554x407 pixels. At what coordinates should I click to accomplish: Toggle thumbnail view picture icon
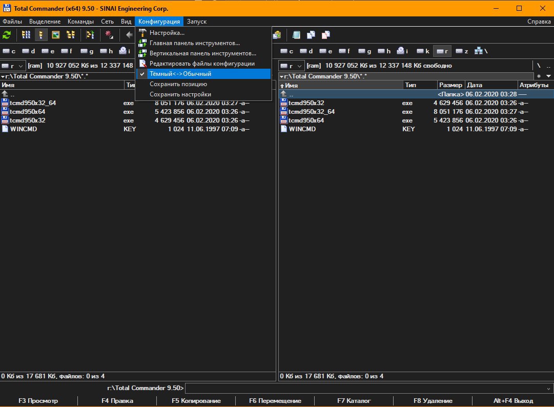click(56, 35)
